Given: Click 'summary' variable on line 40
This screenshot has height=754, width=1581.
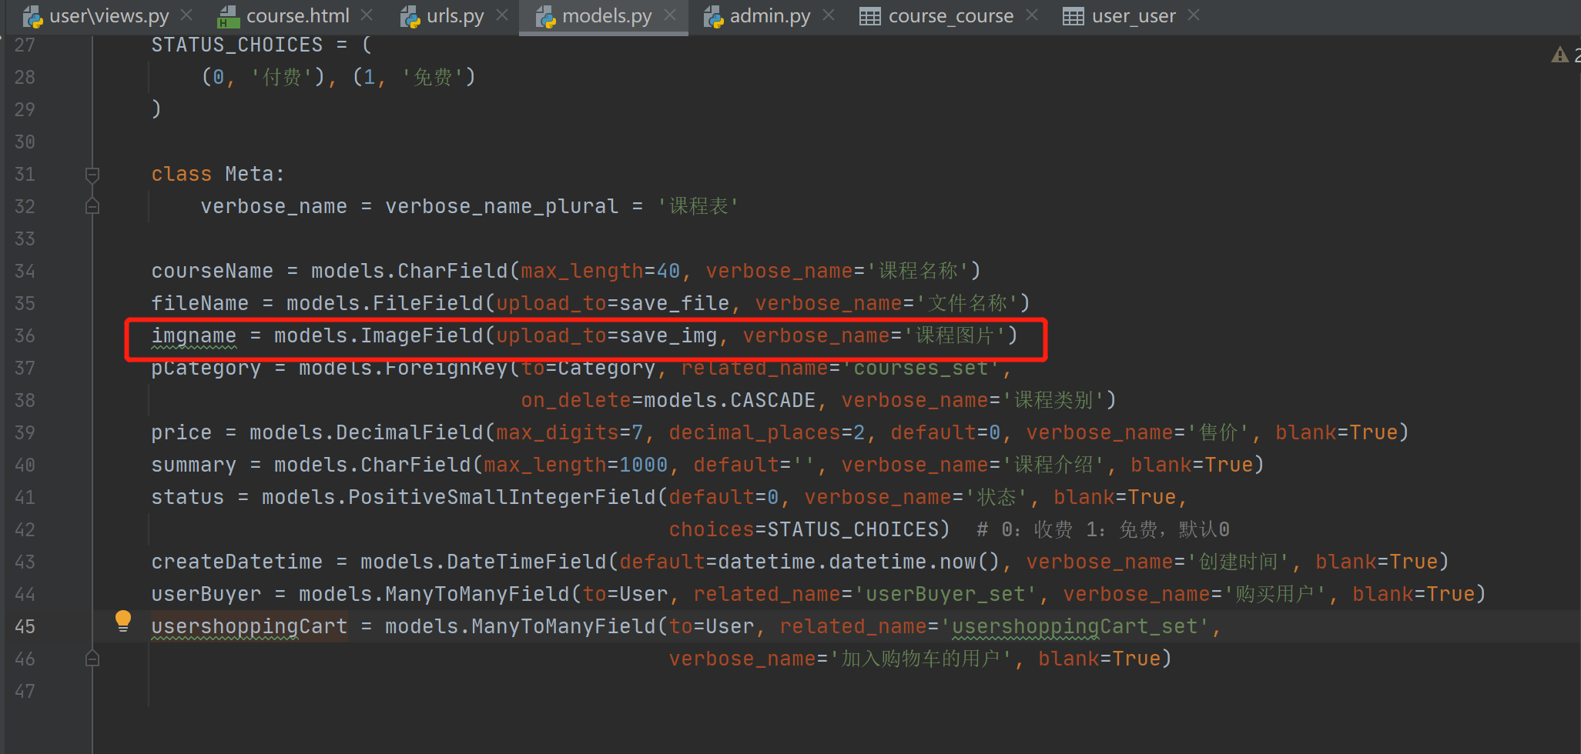Looking at the screenshot, I should click(194, 465).
